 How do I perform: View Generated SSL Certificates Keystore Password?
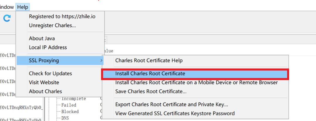tap(195, 113)
